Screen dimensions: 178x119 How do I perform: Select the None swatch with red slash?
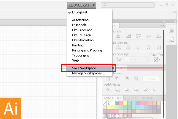[x=105, y=103]
